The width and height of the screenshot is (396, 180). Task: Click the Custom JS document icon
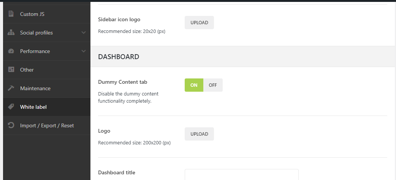pos(11,14)
